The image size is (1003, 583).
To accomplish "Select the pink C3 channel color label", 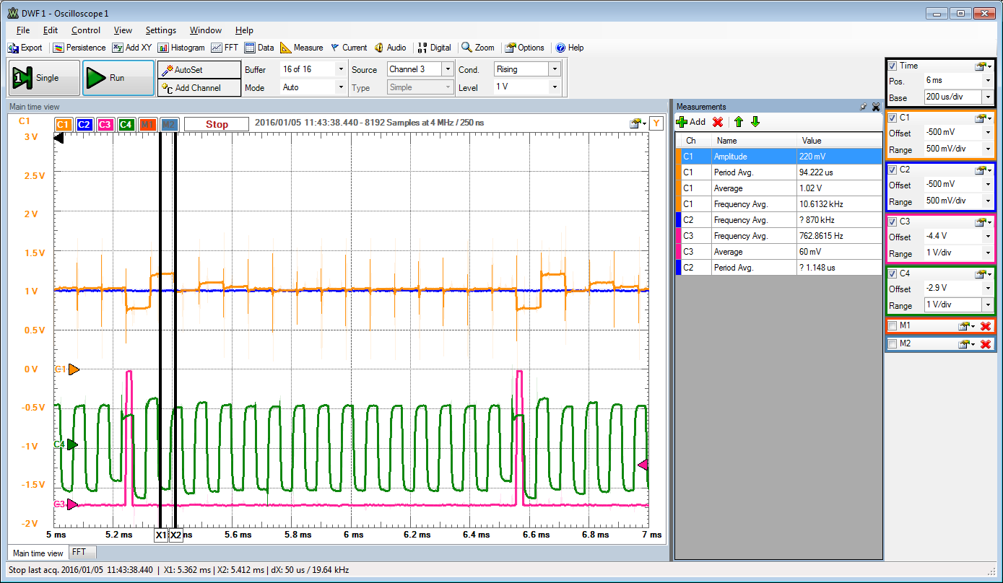I will (105, 124).
